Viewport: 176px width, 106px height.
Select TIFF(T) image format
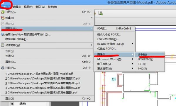pyautogui.click(x=149, y=64)
